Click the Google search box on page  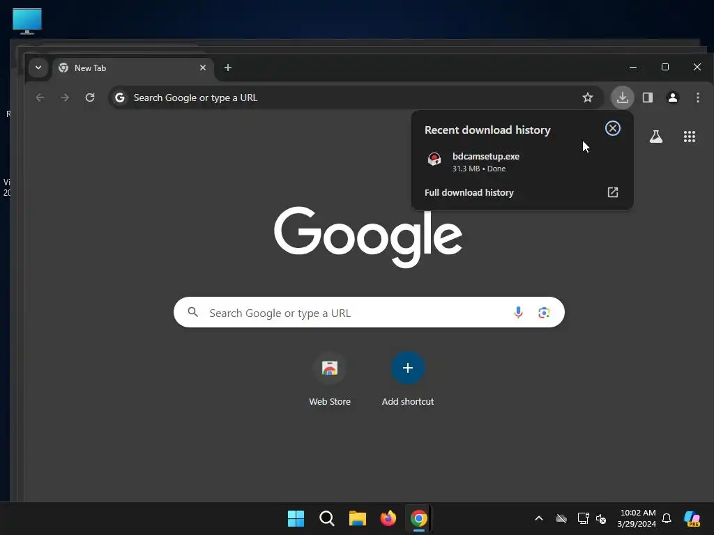point(369,313)
